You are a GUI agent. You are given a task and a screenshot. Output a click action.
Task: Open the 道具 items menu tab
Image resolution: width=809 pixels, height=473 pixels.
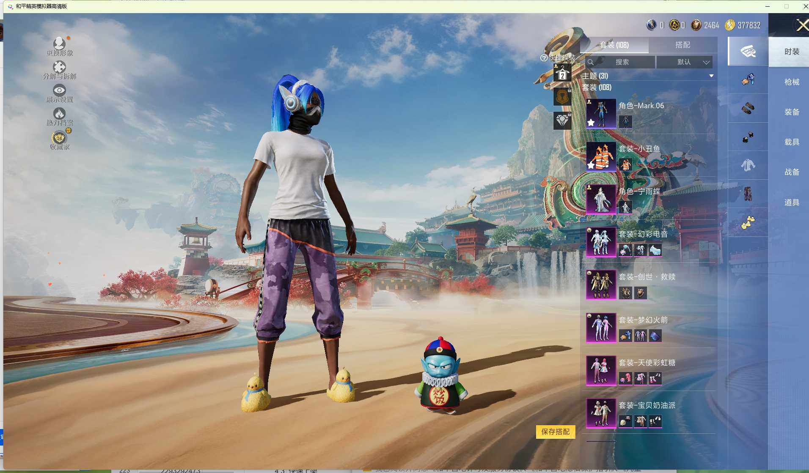(x=791, y=202)
